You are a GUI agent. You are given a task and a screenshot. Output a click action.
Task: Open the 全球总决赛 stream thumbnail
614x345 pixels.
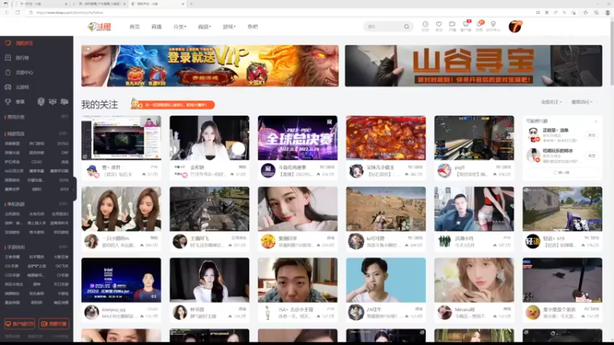pos(298,138)
